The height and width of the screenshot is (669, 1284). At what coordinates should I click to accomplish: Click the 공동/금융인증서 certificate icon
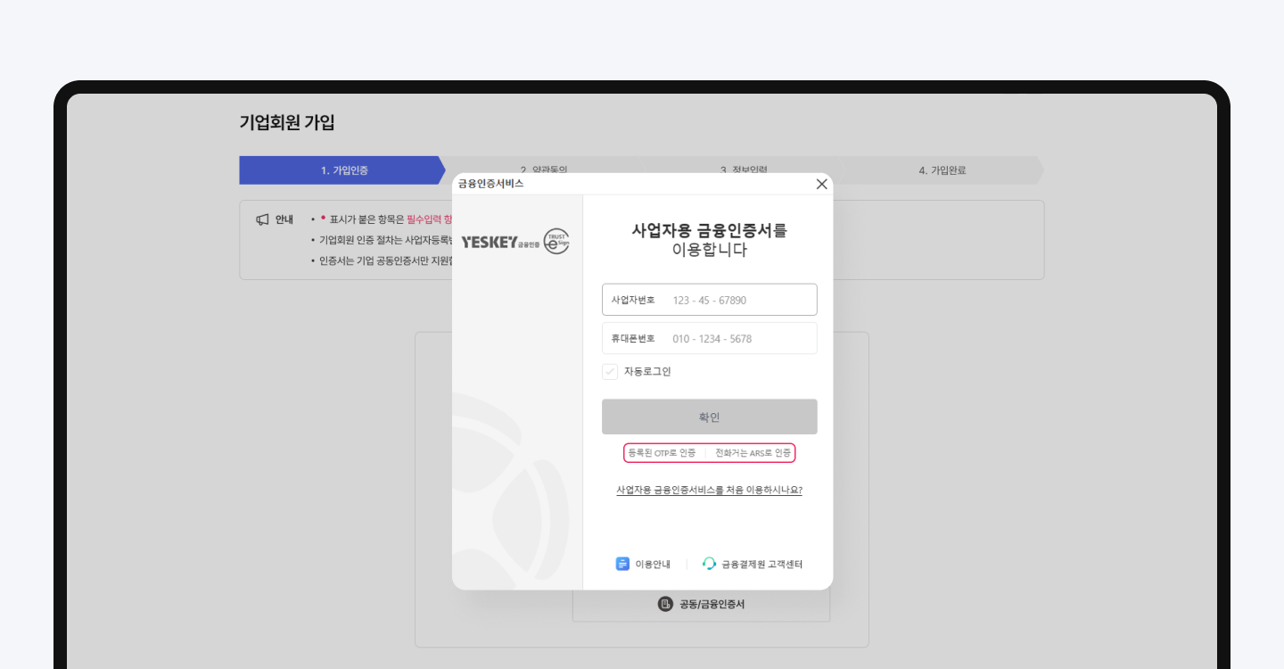tap(665, 604)
